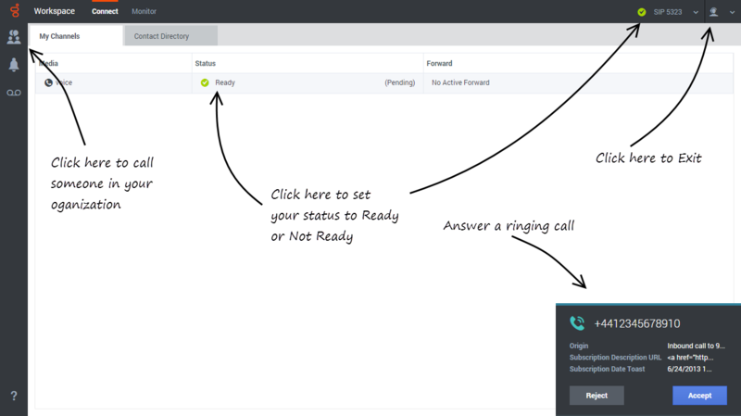Expand the user menu chevron at top right
741x416 pixels.
pyautogui.click(x=732, y=12)
